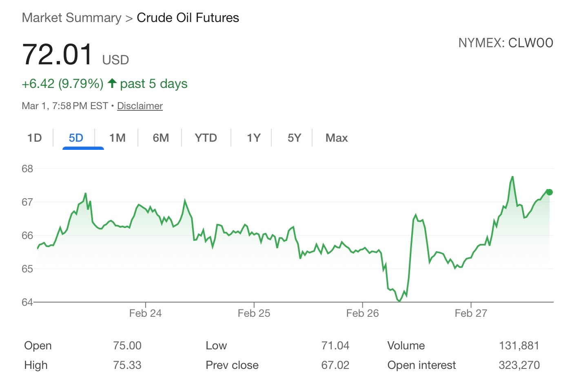The image size is (561, 386).
Task: Click the green up arrow icon
Action: tap(112, 83)
